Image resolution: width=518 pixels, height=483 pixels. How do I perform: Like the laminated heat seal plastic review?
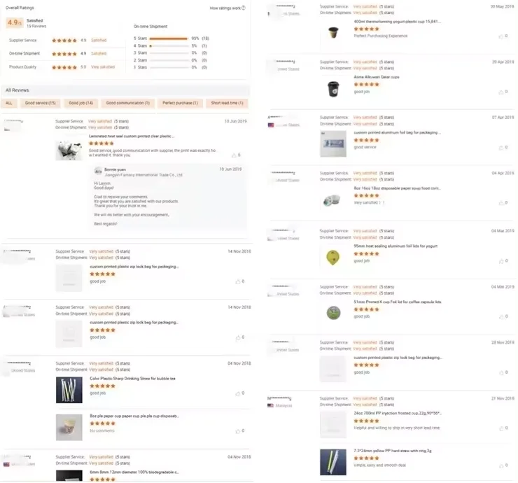click(x=232, y=155)
